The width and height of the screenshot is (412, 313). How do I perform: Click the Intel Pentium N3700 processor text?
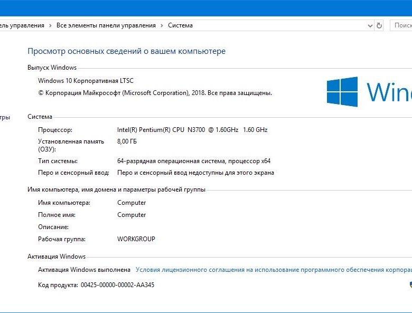coord(192,130)
